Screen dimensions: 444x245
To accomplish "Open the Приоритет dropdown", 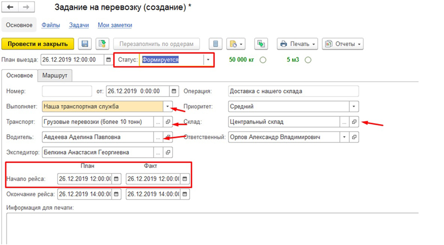I will pyautogui.click(x=354, y=106).
